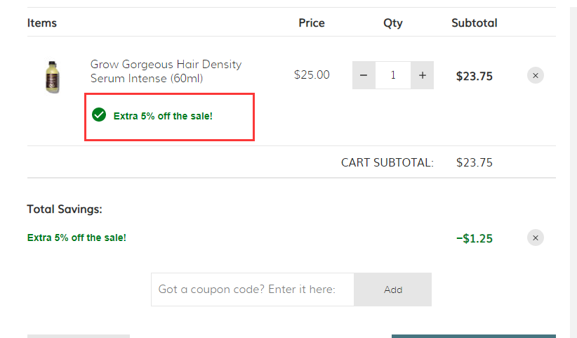
Task: Click the Add coupon button
Action: [x=392, y=290]
